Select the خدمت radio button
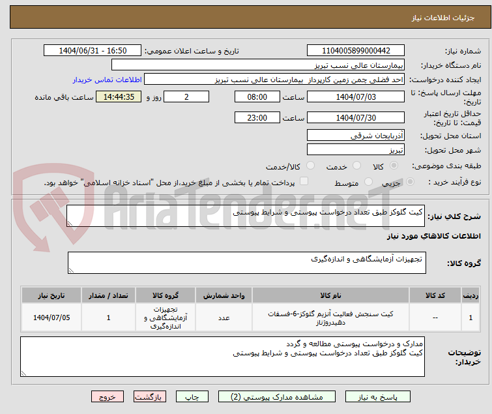Viewport: 492px width, 414px height. click(356, 166)
